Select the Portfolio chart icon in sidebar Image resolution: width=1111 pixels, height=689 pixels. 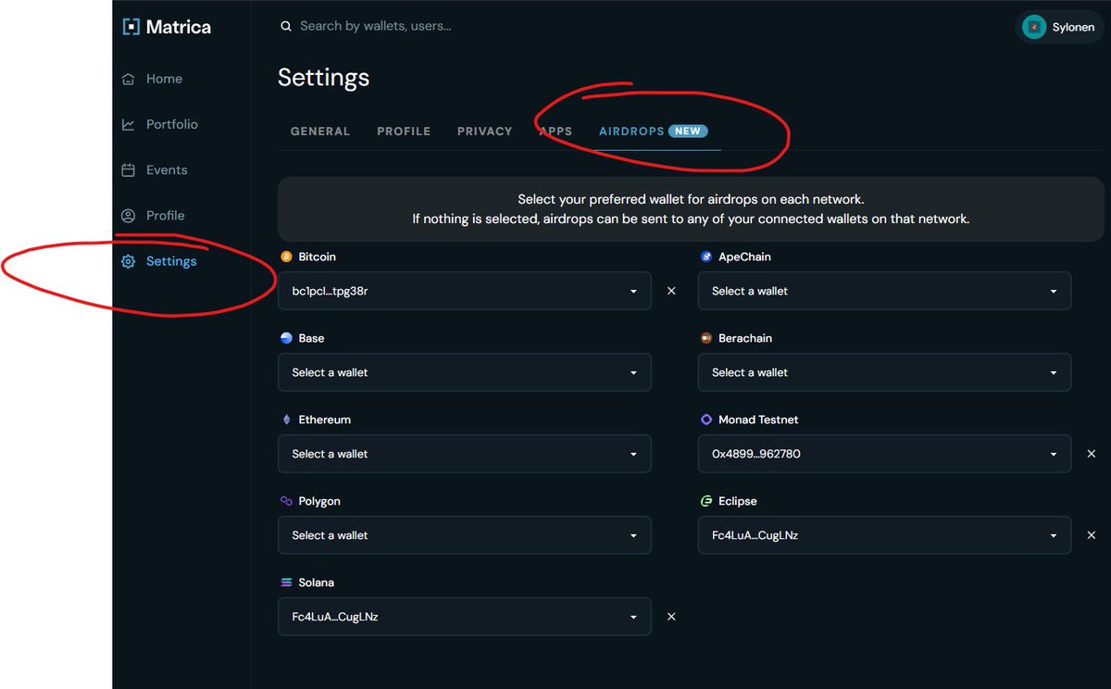point(128,124)
